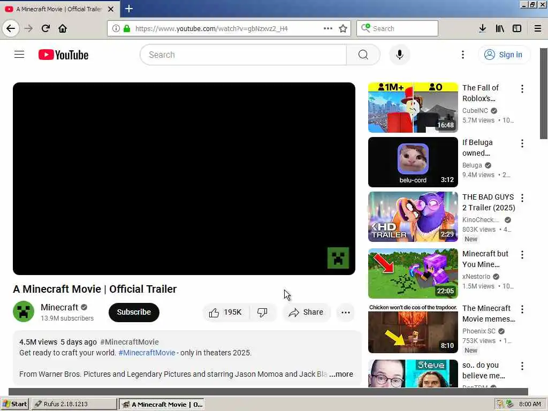Click the Minecraft channel creeper avatar

(24, 311)
